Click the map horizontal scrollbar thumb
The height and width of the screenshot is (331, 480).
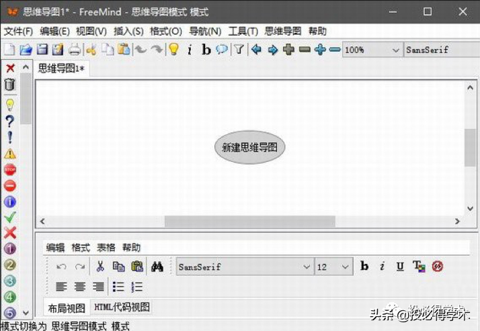(250, 222)
